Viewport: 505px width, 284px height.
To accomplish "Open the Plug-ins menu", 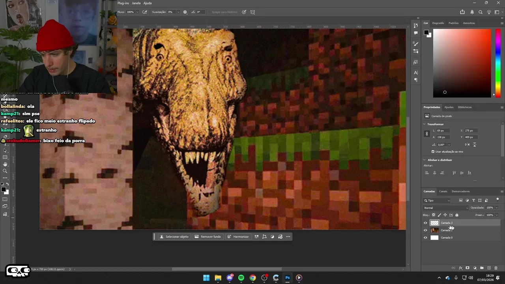I will pos(123,3).
